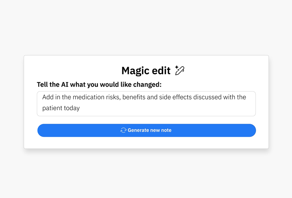This screenshot has height=198, width=292.
Task: Focus the AI instruction text box
Action: pos(146,103)
